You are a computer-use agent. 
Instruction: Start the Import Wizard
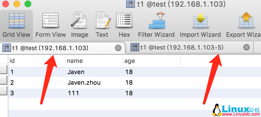pyautogui.click(x=200, y=26)
